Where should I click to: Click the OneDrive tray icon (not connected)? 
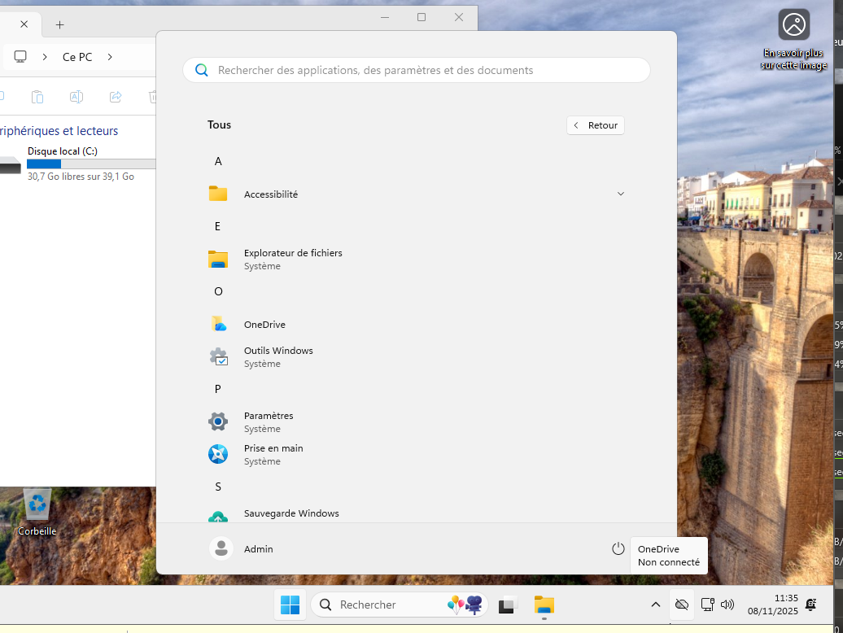click(682, 605)
